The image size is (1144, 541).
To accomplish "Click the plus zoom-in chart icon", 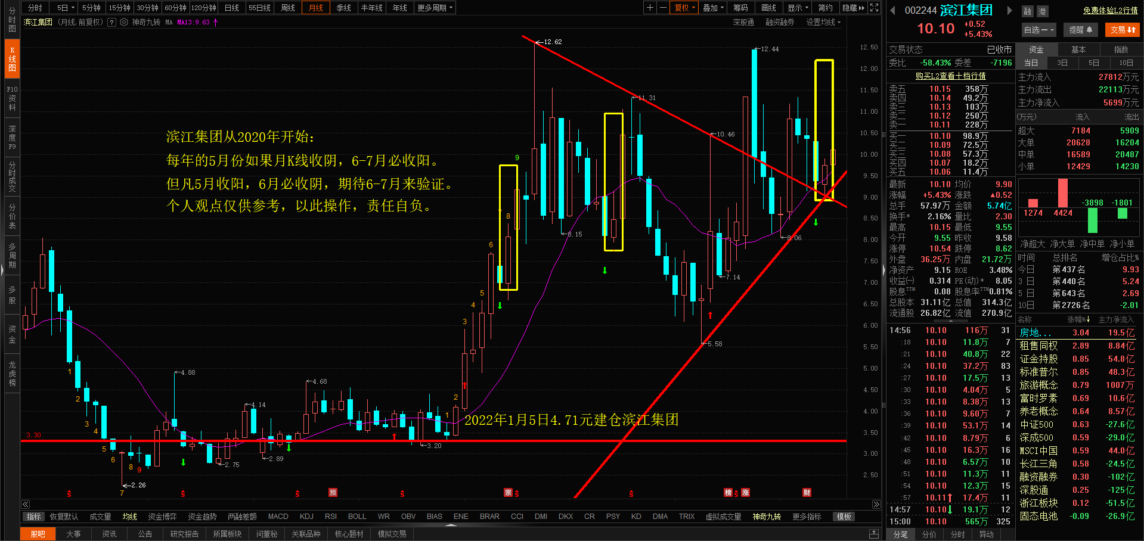I will 650,8.
